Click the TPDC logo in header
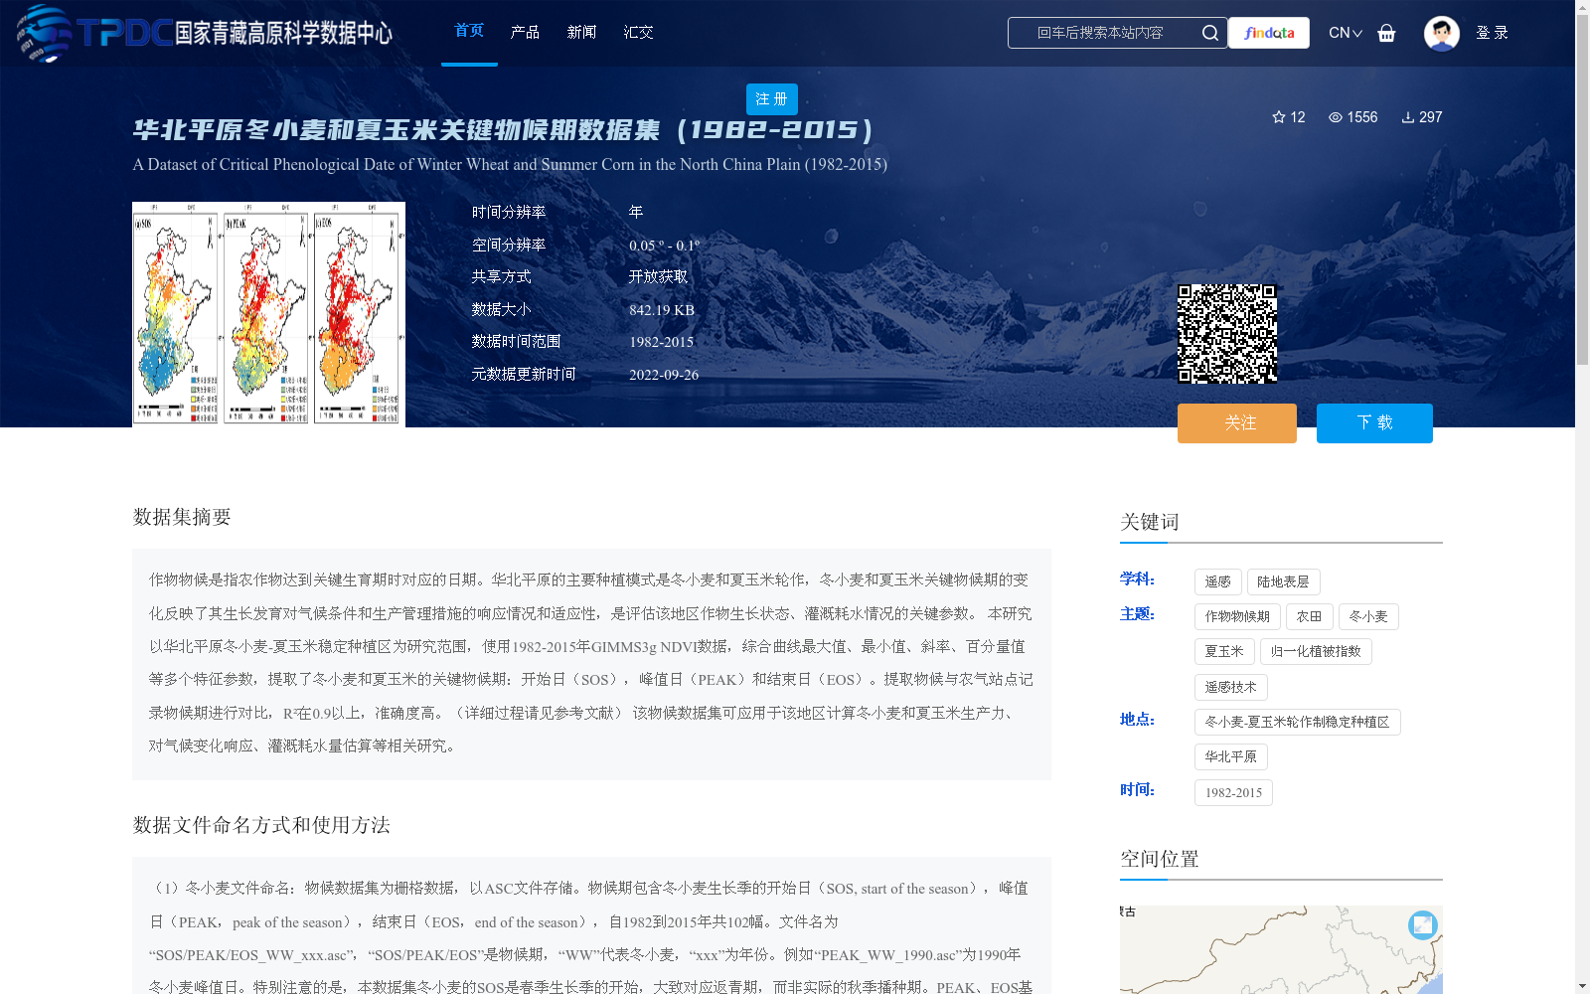1590x994 pixels. click(205, 33)
